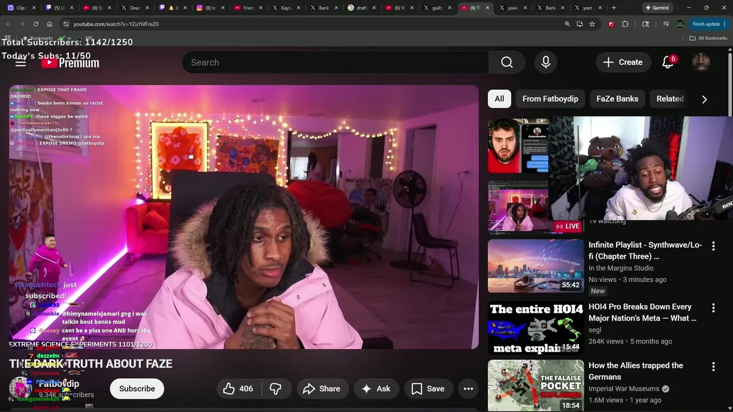This screenshot has height=412, width=733.
Task: Open How the Allies trapped the Germans title
Action: pos(636,371)
